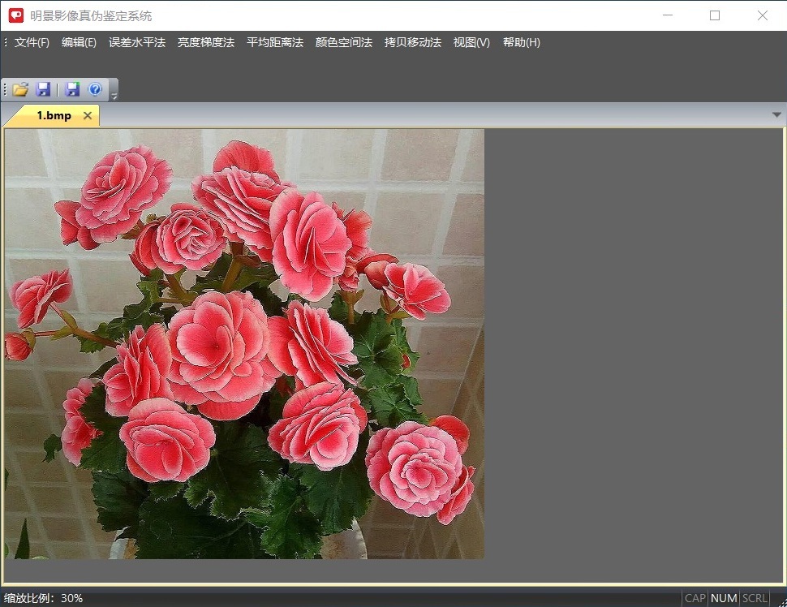Open the 文件(F) menu

click(x=32, y=42)
